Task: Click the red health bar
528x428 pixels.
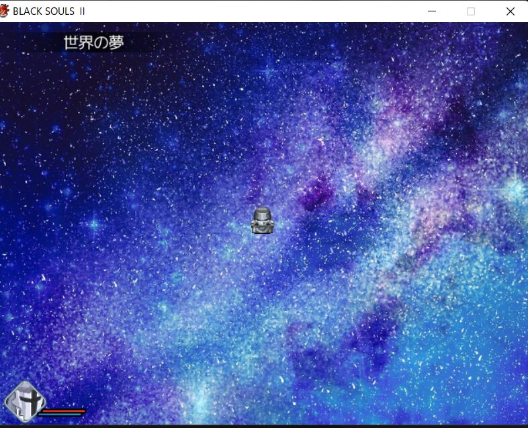Action: (63, 411)
